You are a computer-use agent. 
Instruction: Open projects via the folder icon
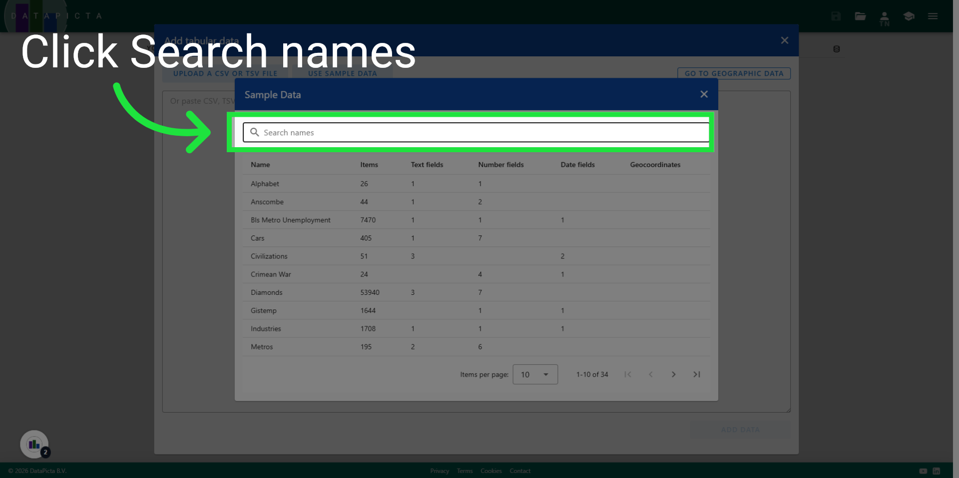click(860, 16)
